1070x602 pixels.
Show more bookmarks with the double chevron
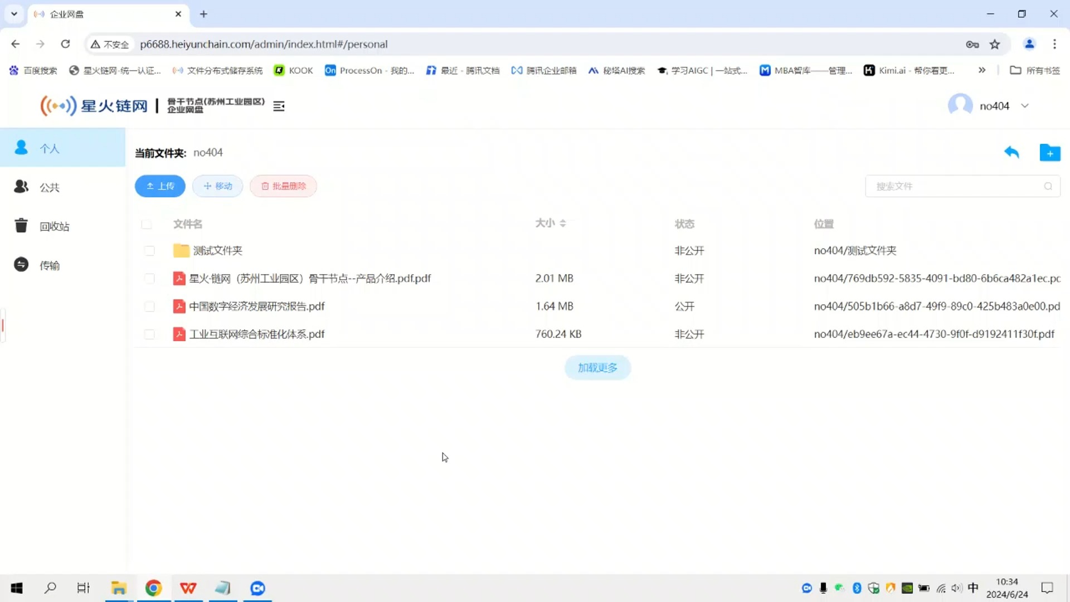pyautogui.click(x=982, y=70)
